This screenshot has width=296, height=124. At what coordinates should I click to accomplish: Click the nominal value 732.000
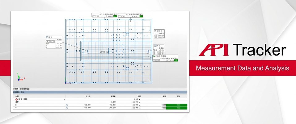coord(87,105)
